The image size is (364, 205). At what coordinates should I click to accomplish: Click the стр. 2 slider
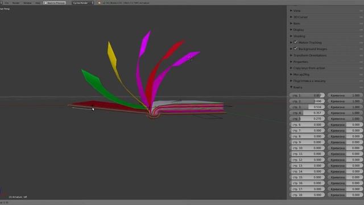pyautogui.click(x=307, y=101)
